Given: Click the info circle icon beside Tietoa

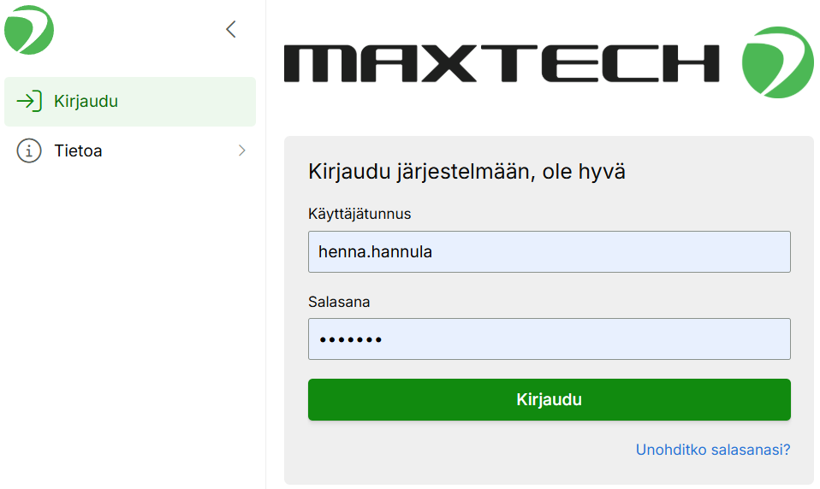Looking at the screenshot, I should (x=29, y=151).
